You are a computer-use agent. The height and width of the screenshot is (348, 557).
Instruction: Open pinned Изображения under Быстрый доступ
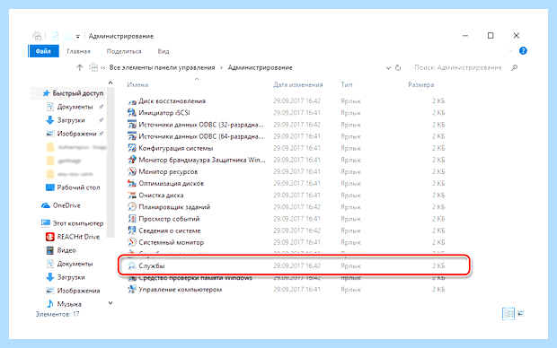click(76, 134)
